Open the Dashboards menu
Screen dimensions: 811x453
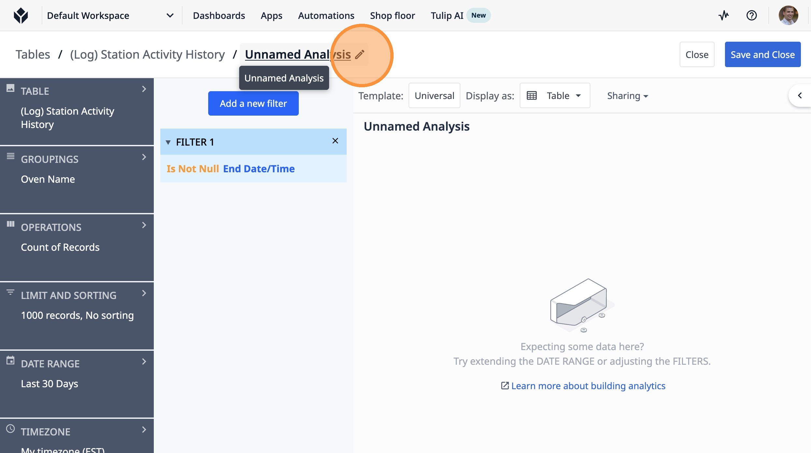(x=219, y=15)
